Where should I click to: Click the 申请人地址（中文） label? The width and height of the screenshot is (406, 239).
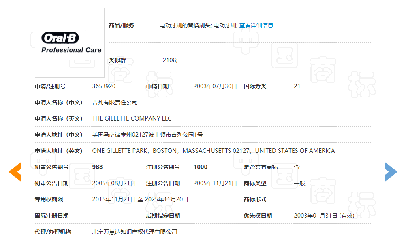[58, 135]
